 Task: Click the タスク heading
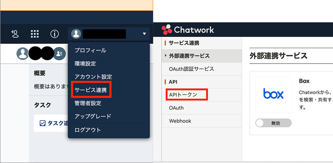[42, 105]
